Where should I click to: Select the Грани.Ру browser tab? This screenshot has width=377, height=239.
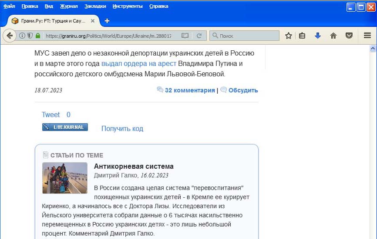click(52, 21)
